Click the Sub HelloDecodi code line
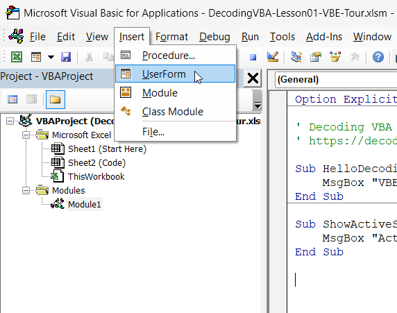Viewport: 397px width, 313px height. [346, 169]
